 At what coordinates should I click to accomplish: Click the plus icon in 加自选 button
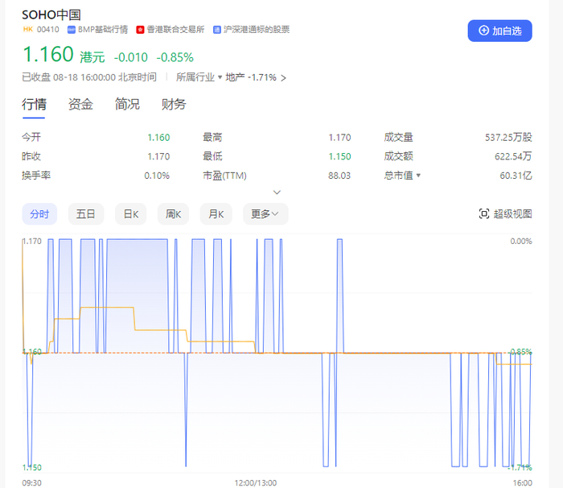click(484, 31)
